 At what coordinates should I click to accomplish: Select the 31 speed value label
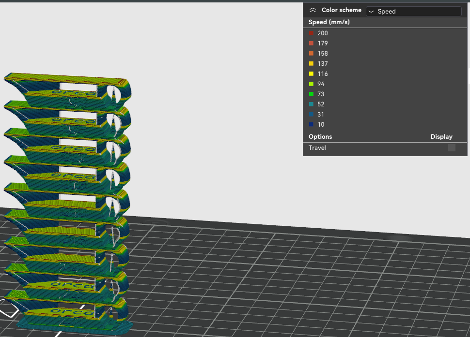321,115
